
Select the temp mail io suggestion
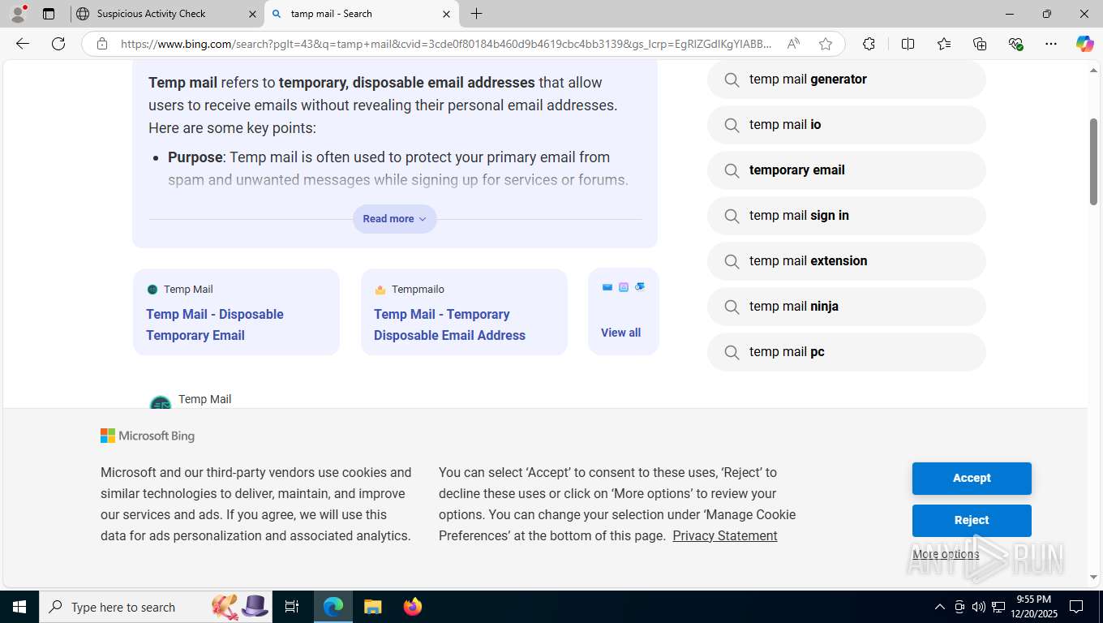coord(847,125)
